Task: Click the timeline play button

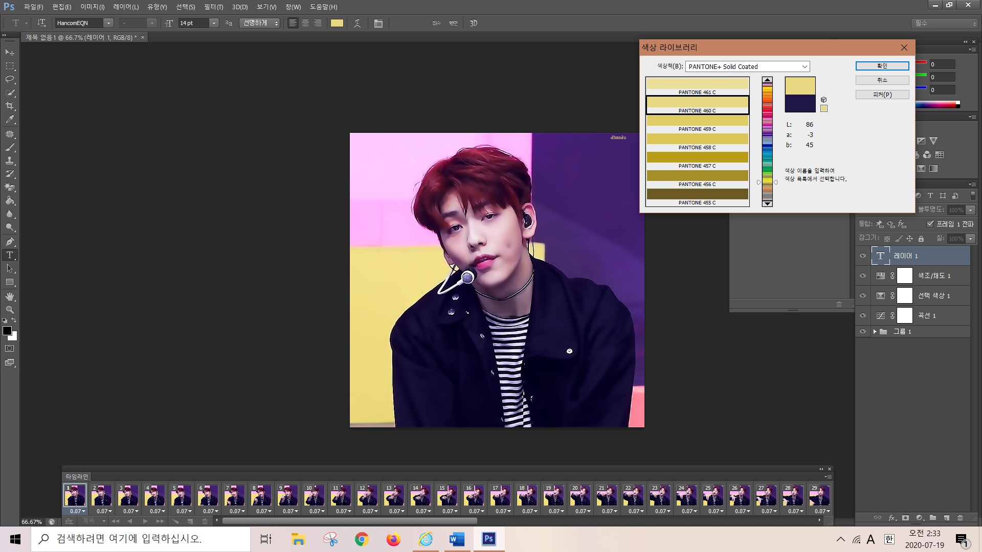Action: tap(145, 521)
